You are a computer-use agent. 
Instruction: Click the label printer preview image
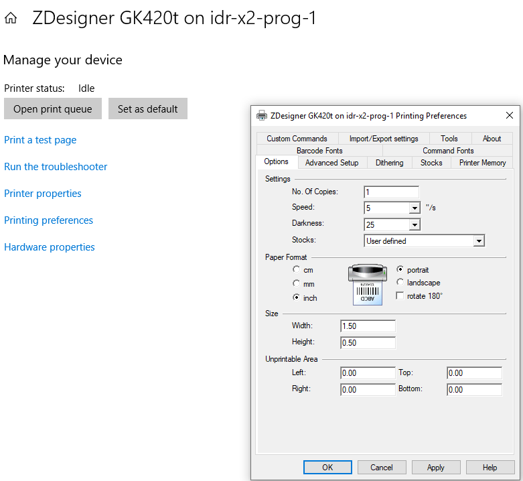tap(367, 285)
